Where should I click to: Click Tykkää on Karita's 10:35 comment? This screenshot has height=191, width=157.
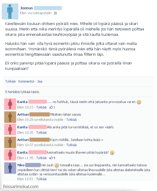pos(41,133)
